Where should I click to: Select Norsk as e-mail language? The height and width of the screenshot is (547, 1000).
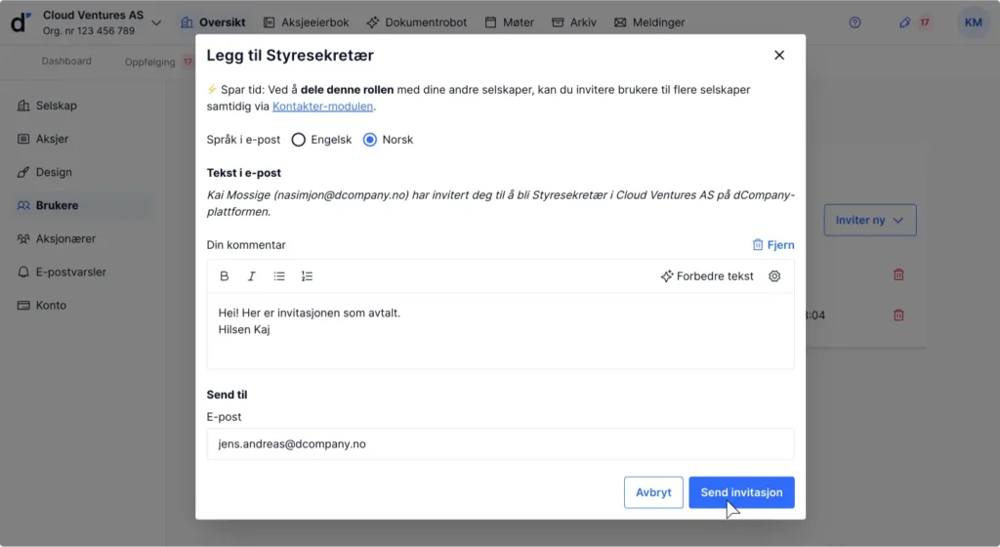(370, 140)
